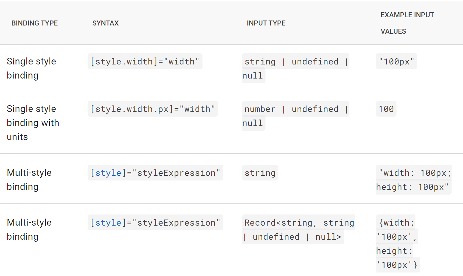The height and width of the screenshot is (276, 463).
Task: Click "Multi-style binding" label in string row
Action: pos(29,180)
